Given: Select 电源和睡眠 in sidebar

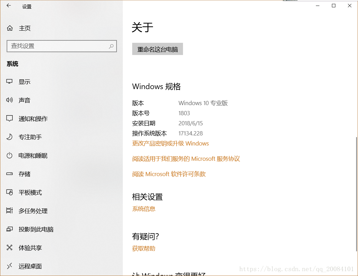Looking at the screenshot, I should tap(33, 156).
